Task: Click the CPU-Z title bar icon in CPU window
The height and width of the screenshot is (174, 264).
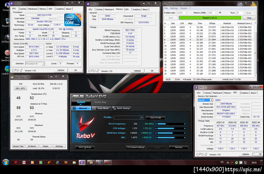Action: [x=11, y=3]
